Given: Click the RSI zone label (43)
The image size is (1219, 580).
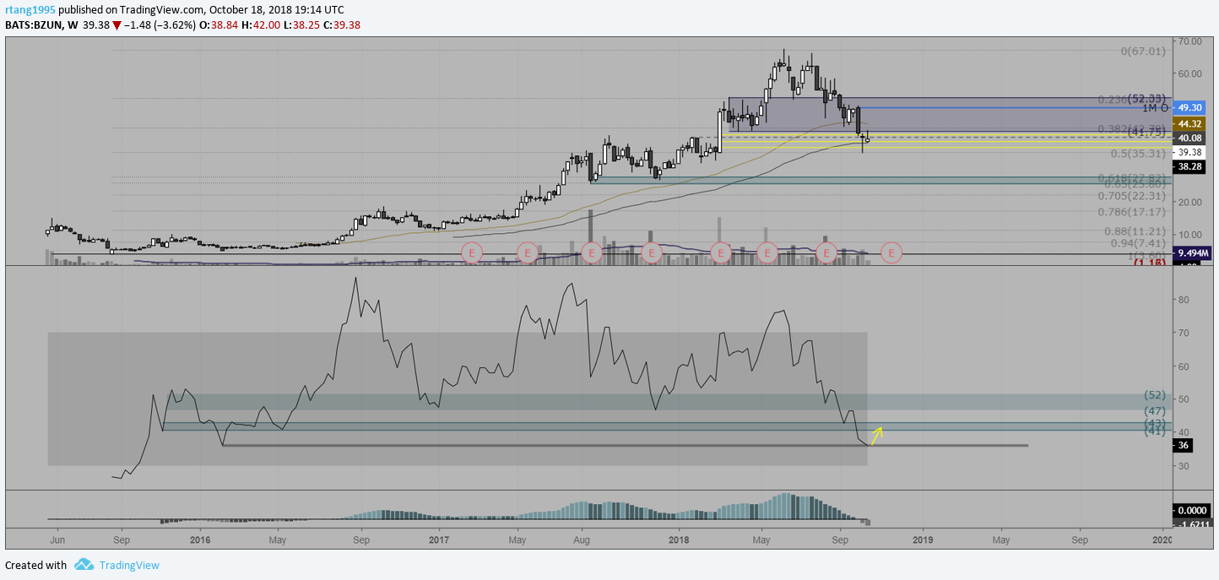Looking at the screenshot, I should pos(1155,423).
